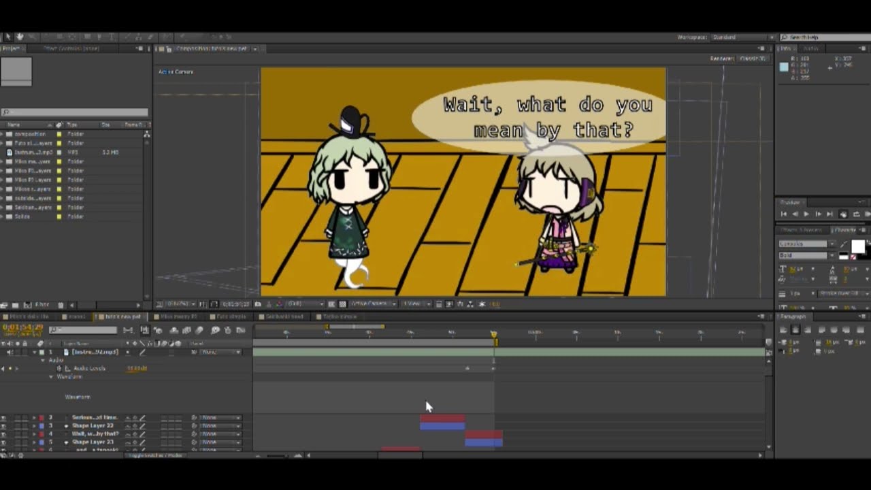The image size is (871, 490).
Task: Open the Futo simple timeline tab
Action: (230, 316)
